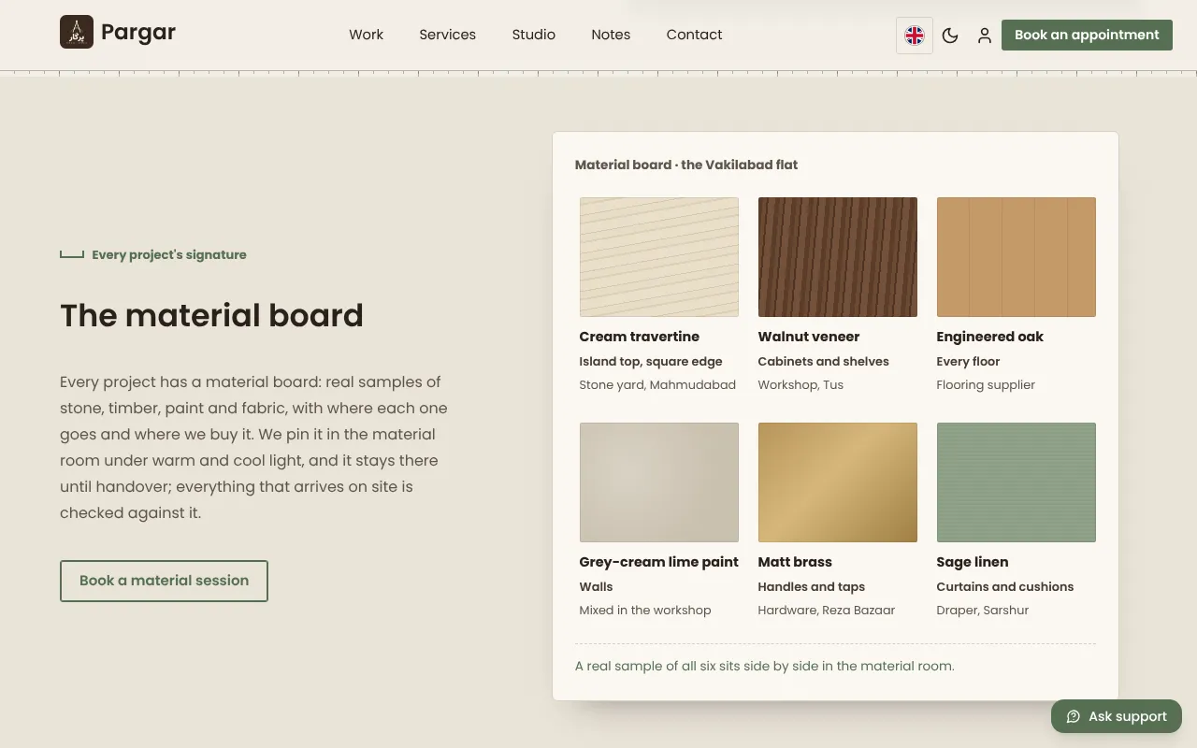Click 'Curtains and cushions' text
Viewport: 1197px width, 748px height.
(x=1005, y=586)
